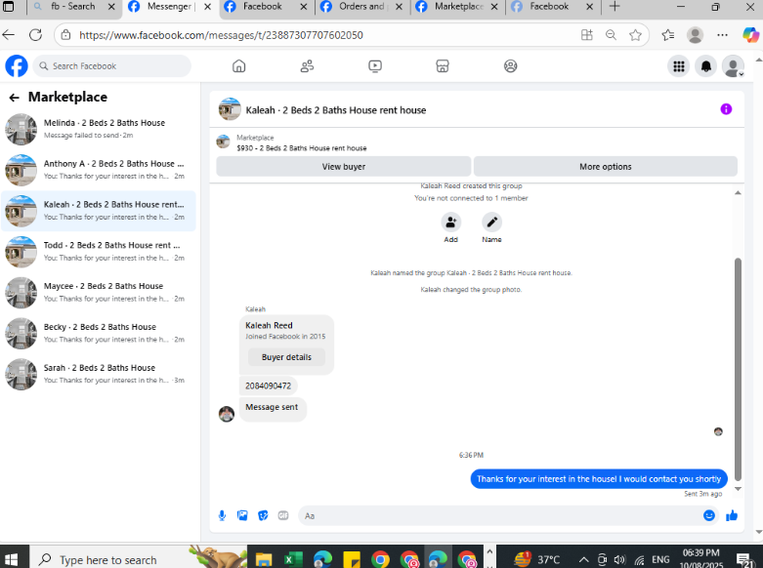Refresh the page
Image resolution: width=763 pixels, height=568 pixels.
tap(35, 35)
